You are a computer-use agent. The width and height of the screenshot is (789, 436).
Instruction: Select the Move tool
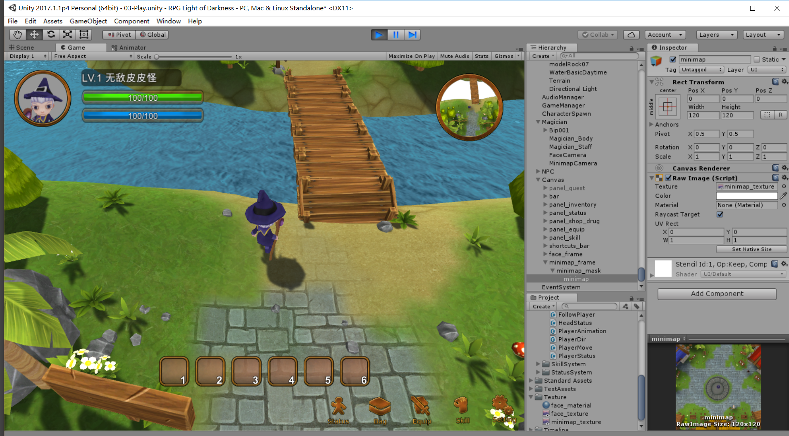pos(34,35)
